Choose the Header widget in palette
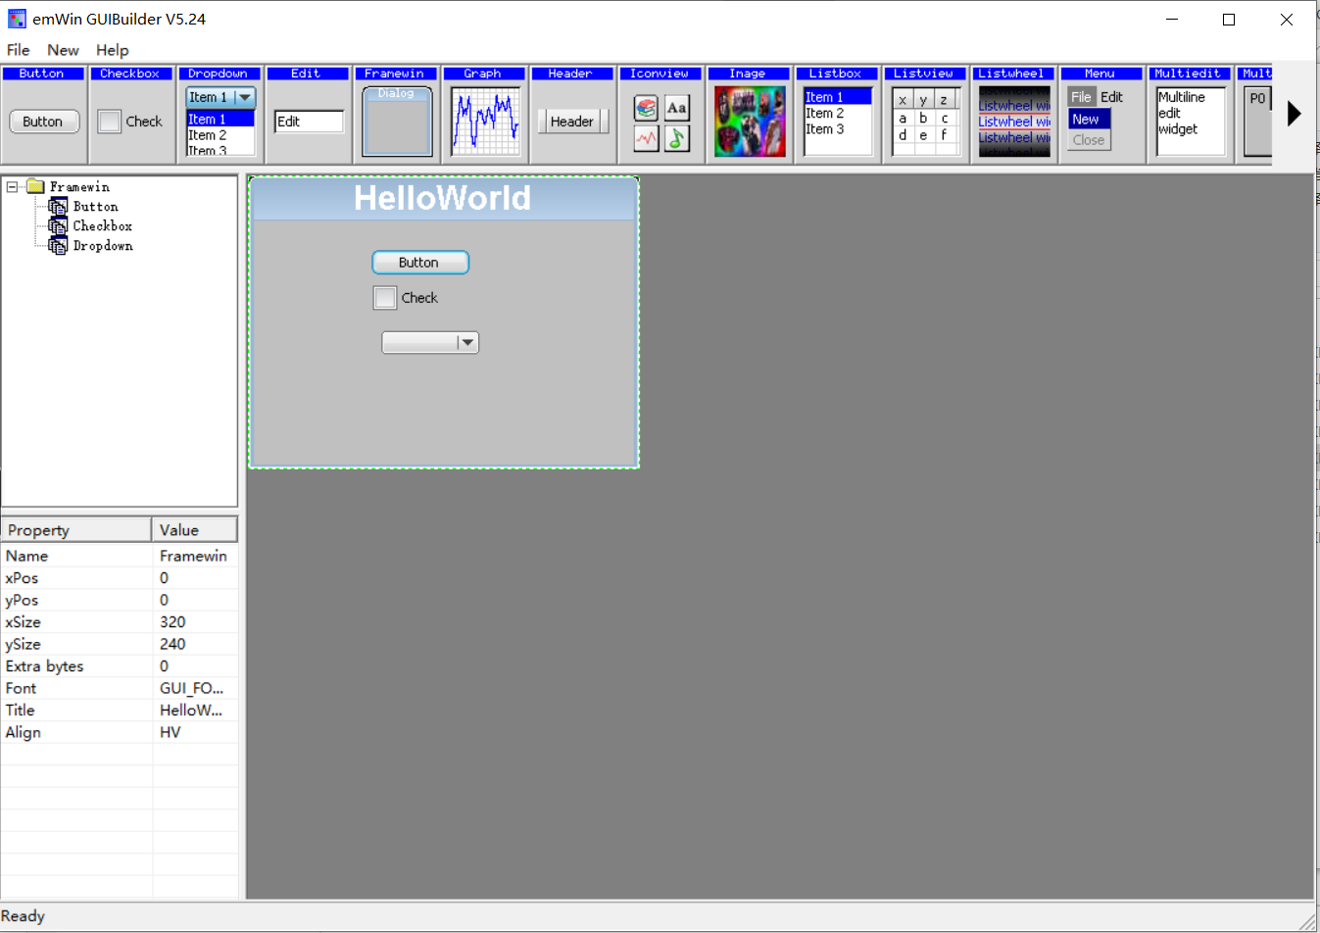Viewport: 1320px width, 933px height. [572, 114]
